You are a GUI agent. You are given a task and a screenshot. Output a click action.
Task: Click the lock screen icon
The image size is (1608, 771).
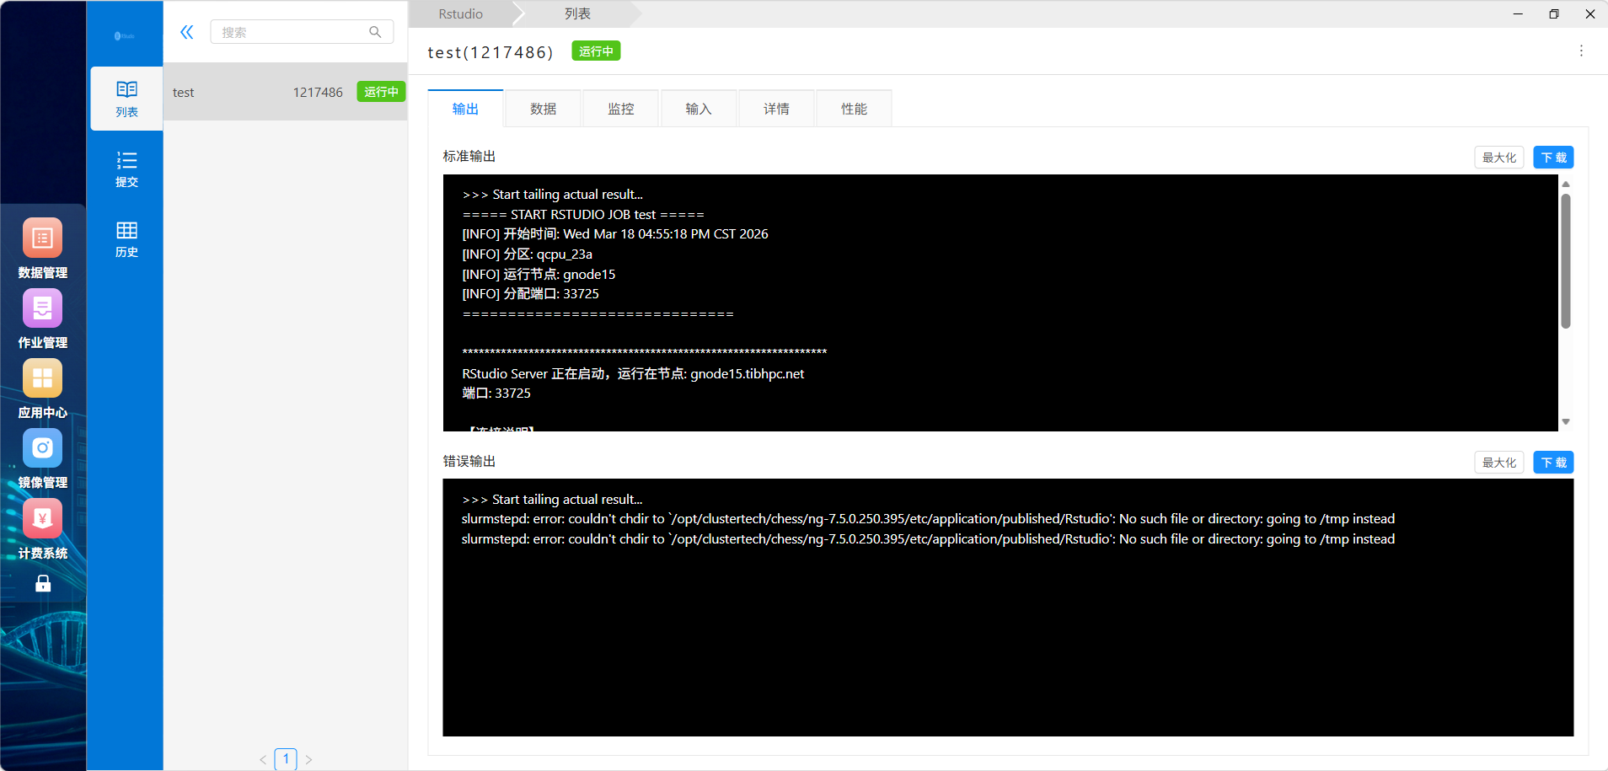[x=43, y=583]
